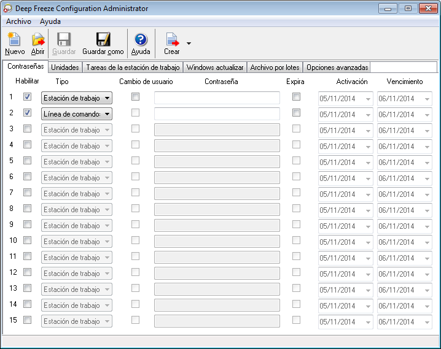Viewport: 441px width, 349px height.
Task: Expand the arrow next to Crear
Action: pyautogui.click(x=189, y=44)
